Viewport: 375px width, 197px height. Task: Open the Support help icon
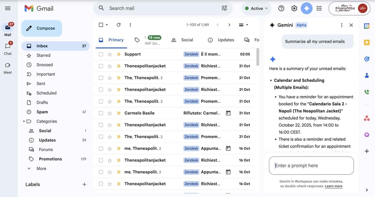tap(281, 8)
